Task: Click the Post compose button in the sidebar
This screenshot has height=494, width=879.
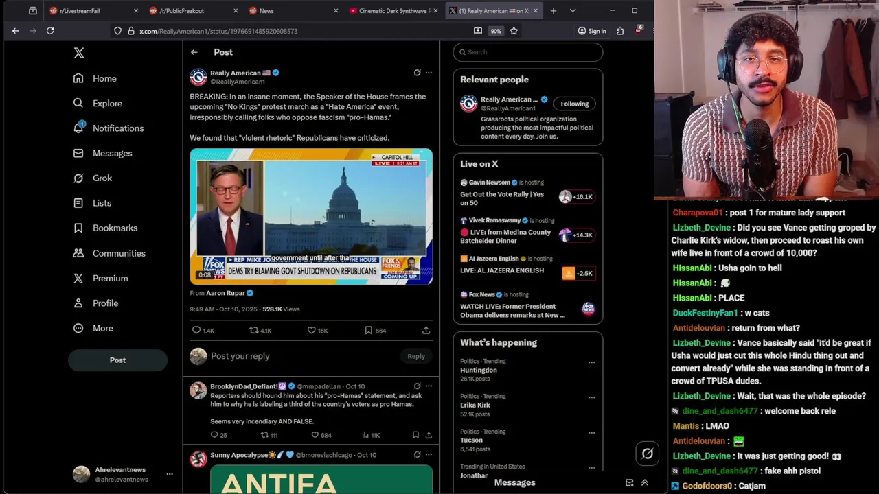Action: [x=117, y=360]
